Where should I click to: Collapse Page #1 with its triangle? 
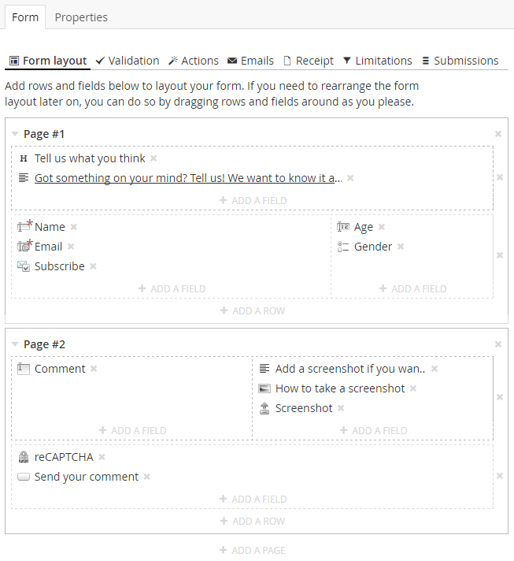tap(15, 134)
